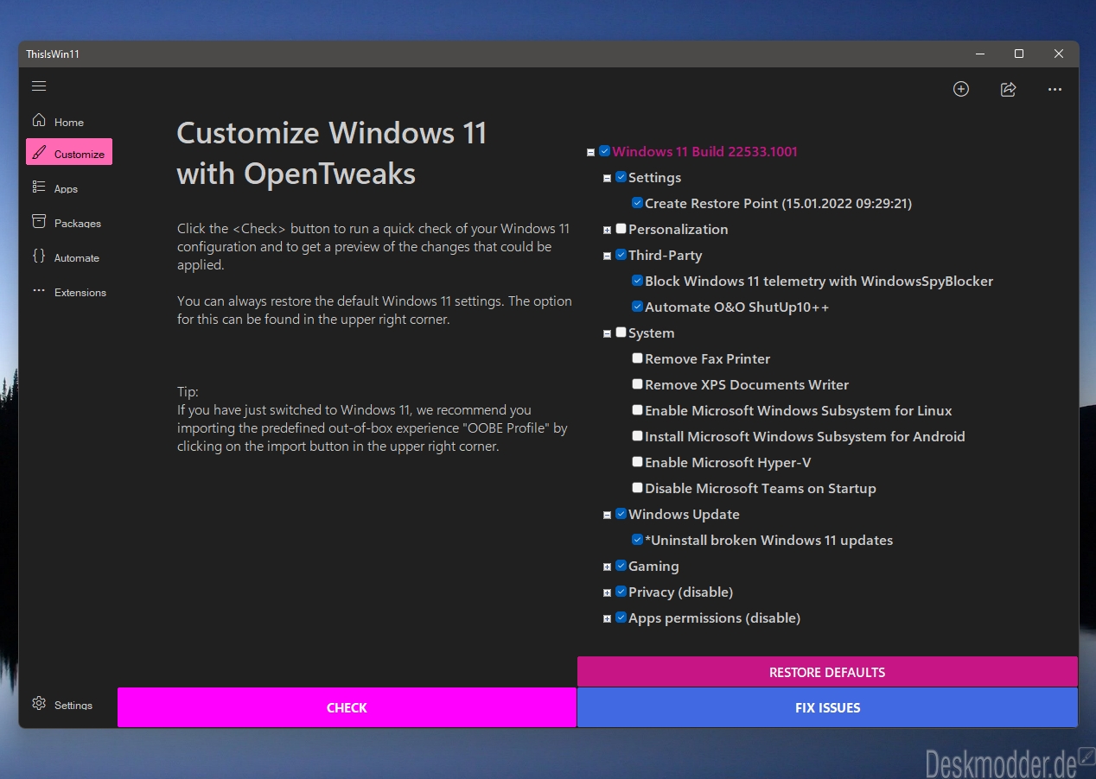
Task: Collapse the Windows Update tree node
Action: tap(607, 515)
